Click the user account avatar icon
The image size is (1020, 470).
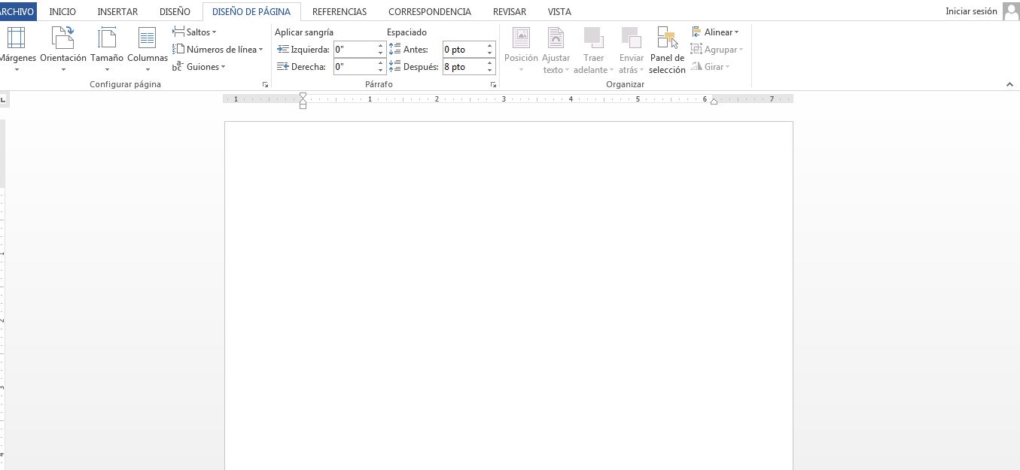tap(1010, 11)
